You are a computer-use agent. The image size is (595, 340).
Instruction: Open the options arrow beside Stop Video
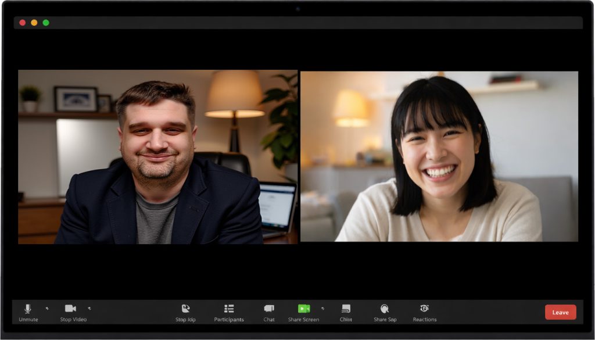[x=89, y=309]
